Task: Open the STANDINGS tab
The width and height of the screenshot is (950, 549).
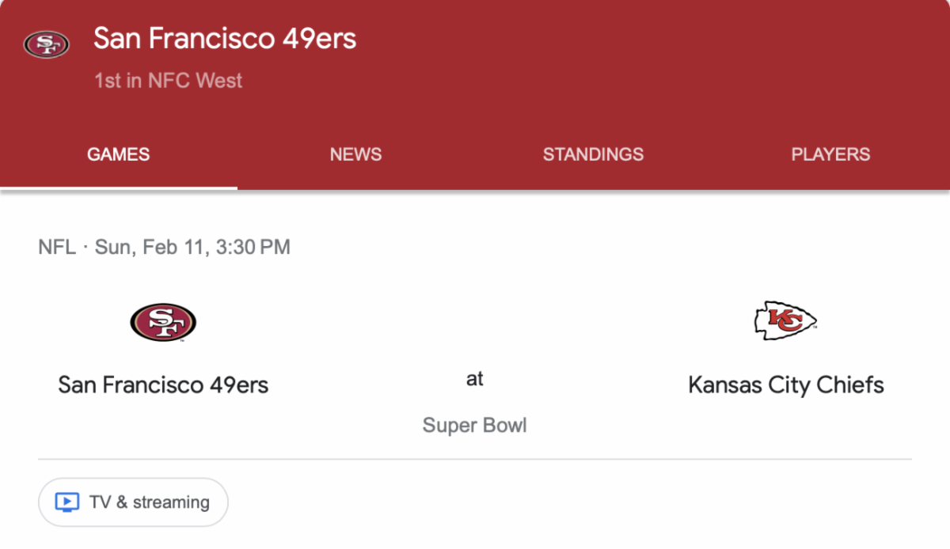Action: click(x=593, y=154)
